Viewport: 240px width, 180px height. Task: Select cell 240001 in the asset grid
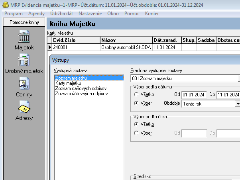(x=76, y=47)
